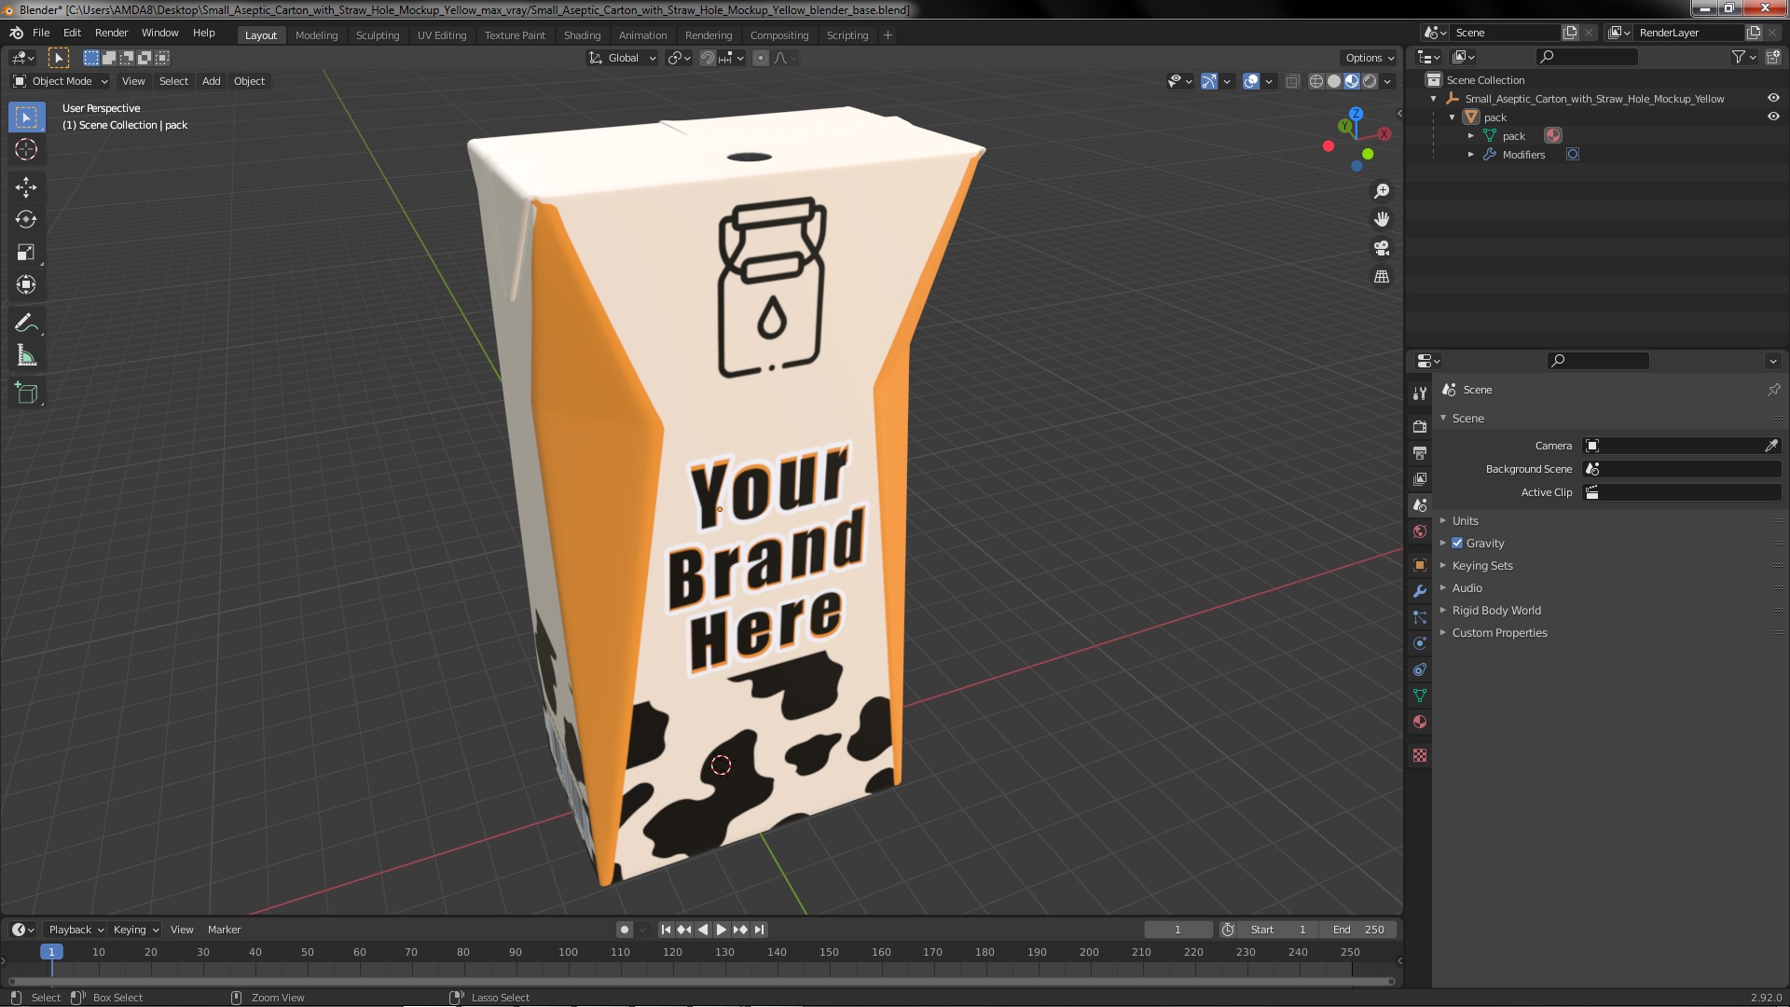Open the Playback dropdown in timeline
Viewport: 1790px width, 1007px height.
(76, 930)
